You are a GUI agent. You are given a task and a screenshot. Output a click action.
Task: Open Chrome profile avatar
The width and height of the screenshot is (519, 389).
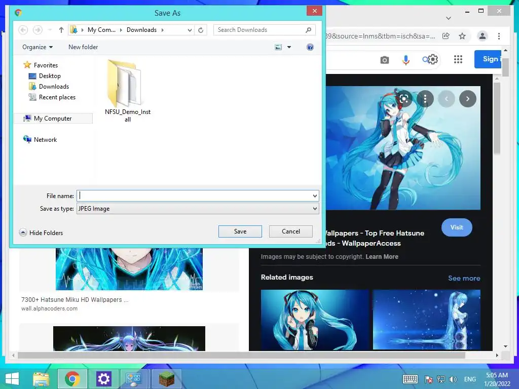[483, 36]
